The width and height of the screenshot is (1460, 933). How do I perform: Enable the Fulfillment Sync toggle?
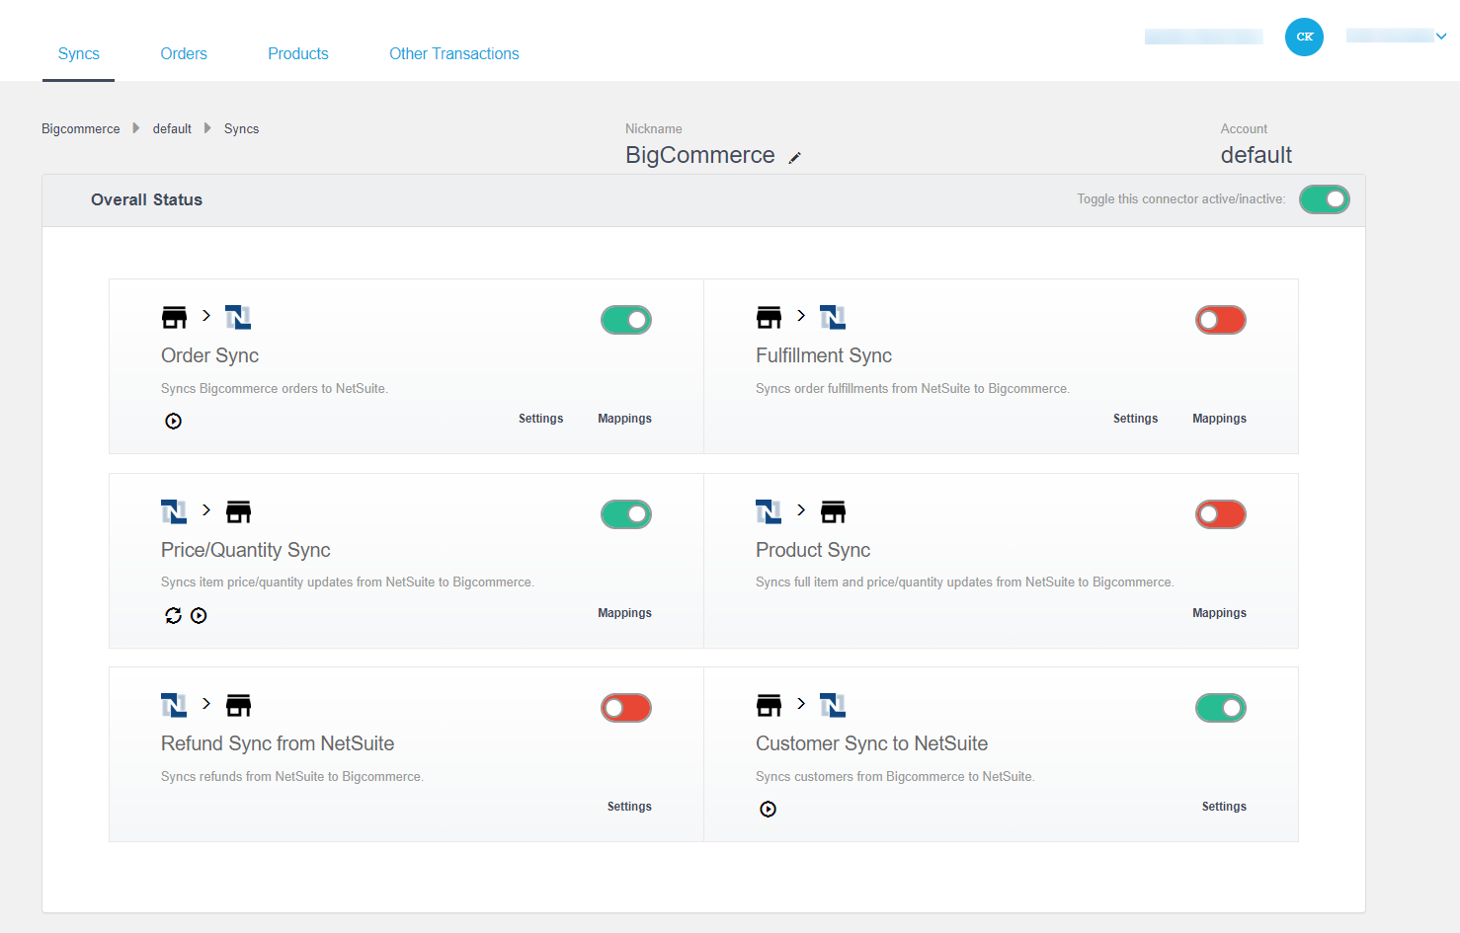coord(1221,320)
